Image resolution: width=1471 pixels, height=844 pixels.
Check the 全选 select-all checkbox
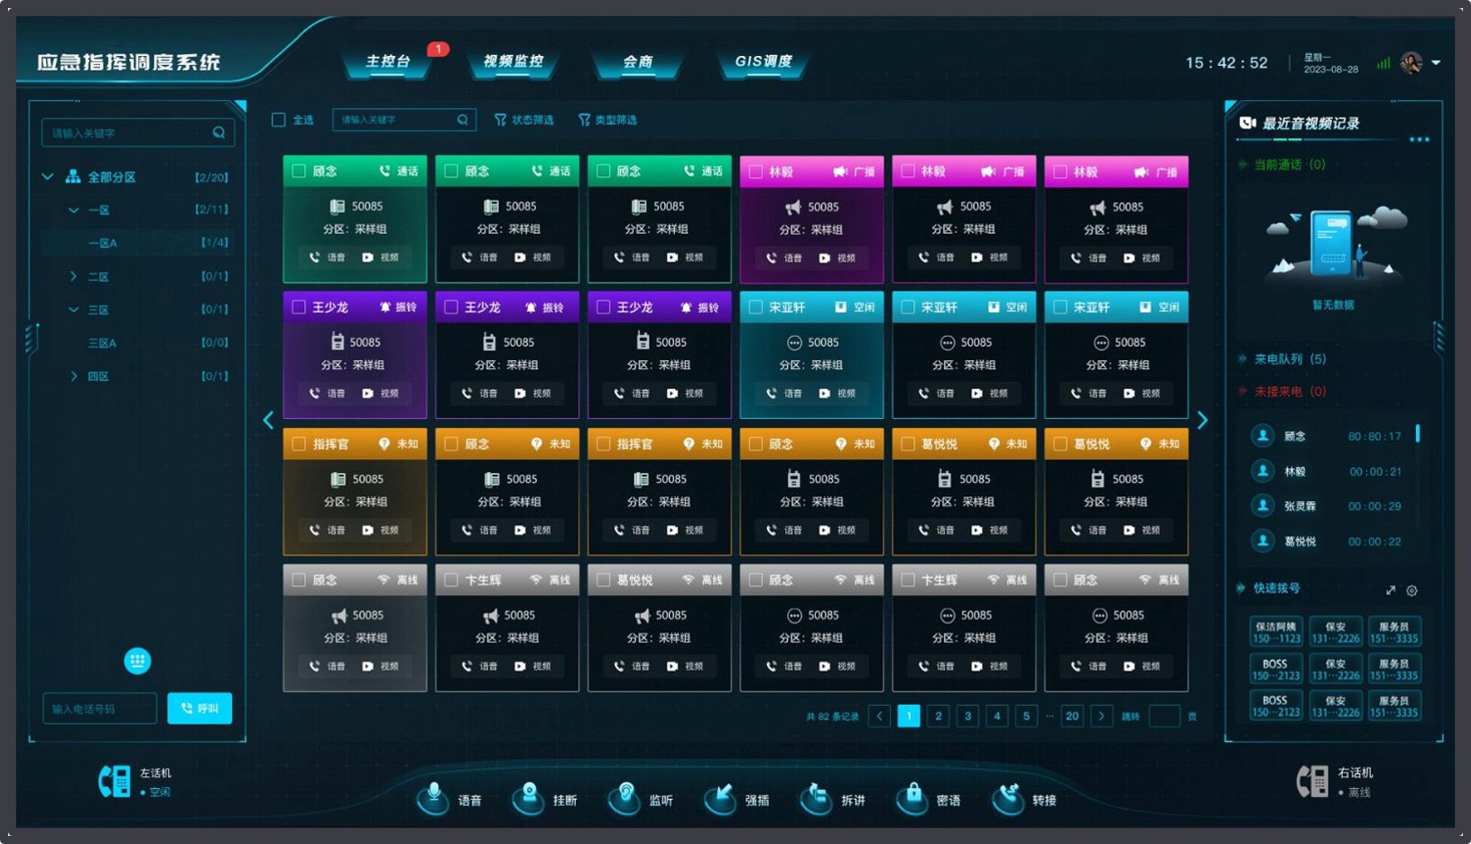(x=279, y=120)
